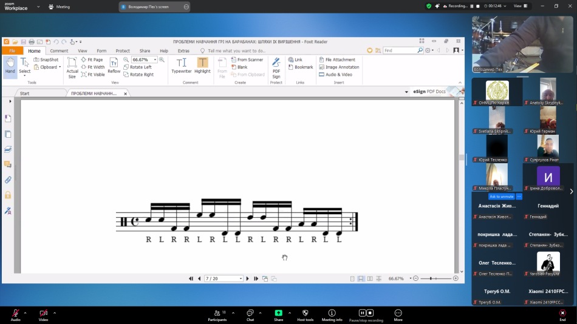
Task: Open the SnapShot tool
Action: click(46, 59)
